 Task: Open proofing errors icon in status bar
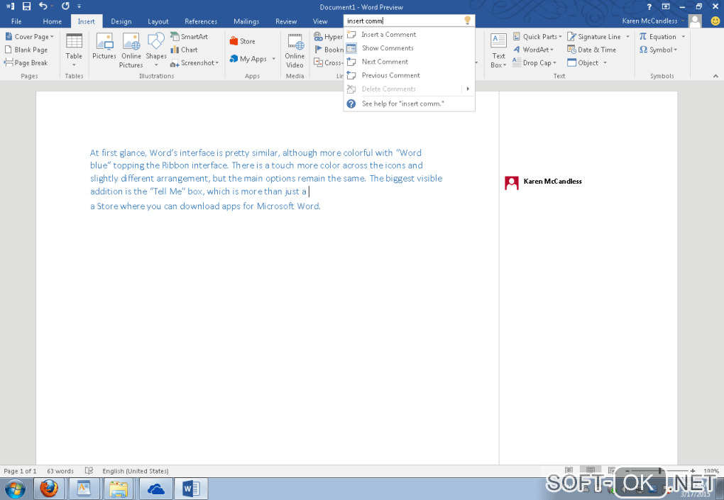pyautogui.click(x=89, y=471)
